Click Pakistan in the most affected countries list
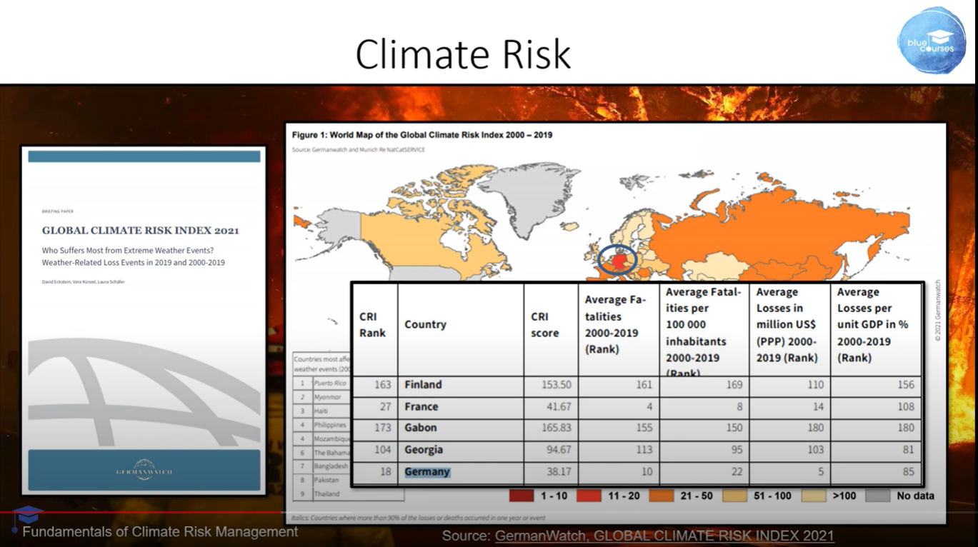This screenshot has width=978, height=547. pyautogui.click(x=326, y=480)
